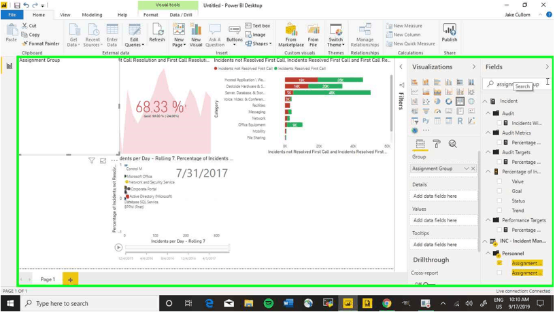Expand the Filters pane chevron
Viewport: 555px width, 312px height.
click(x=401, y=67)
